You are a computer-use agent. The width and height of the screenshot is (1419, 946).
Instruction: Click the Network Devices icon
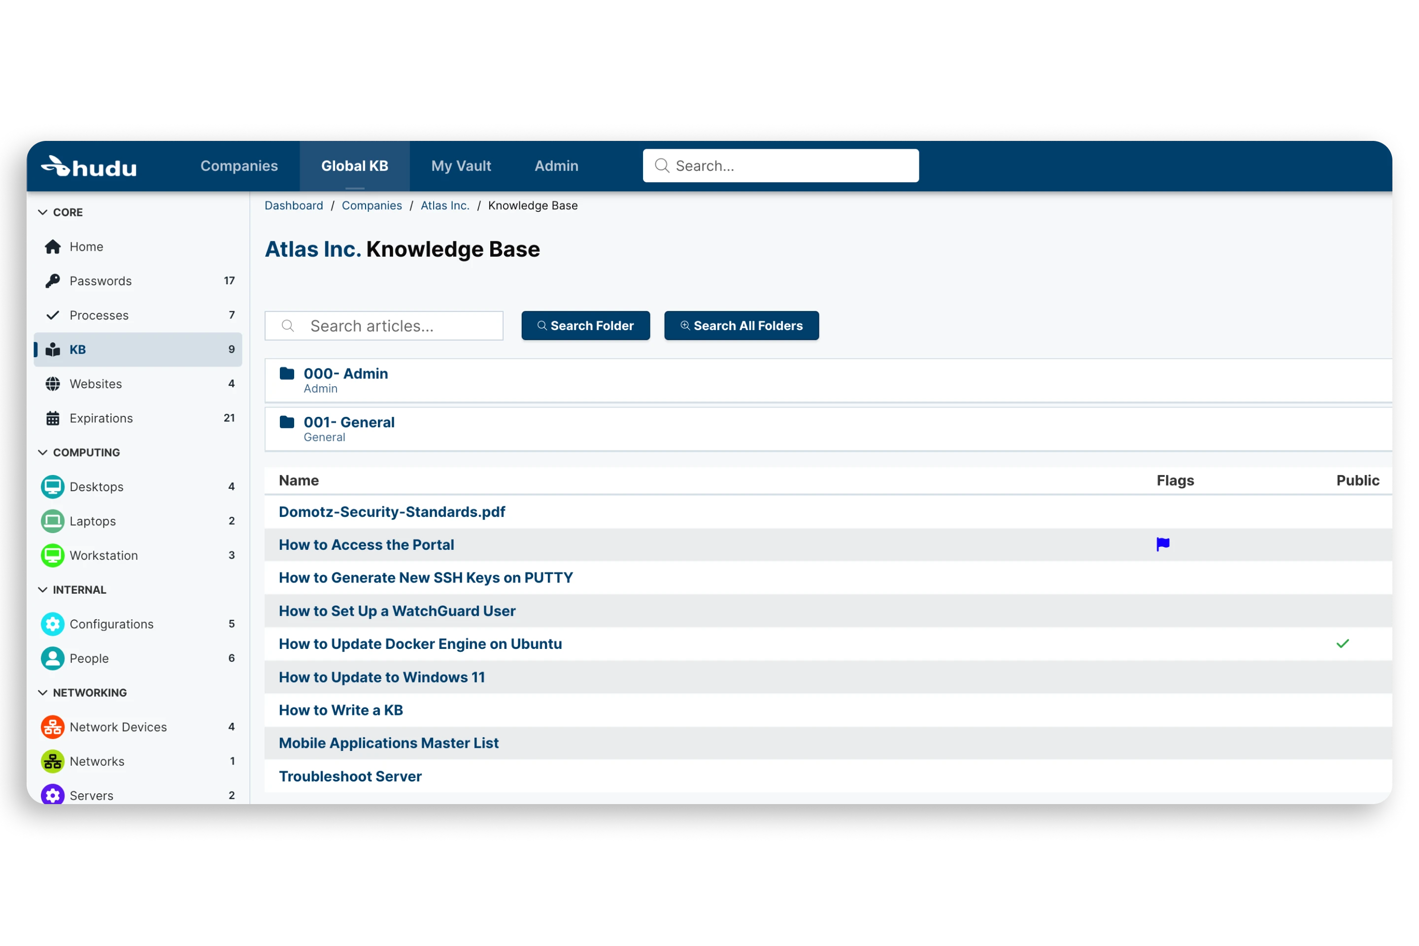[53, 726]
